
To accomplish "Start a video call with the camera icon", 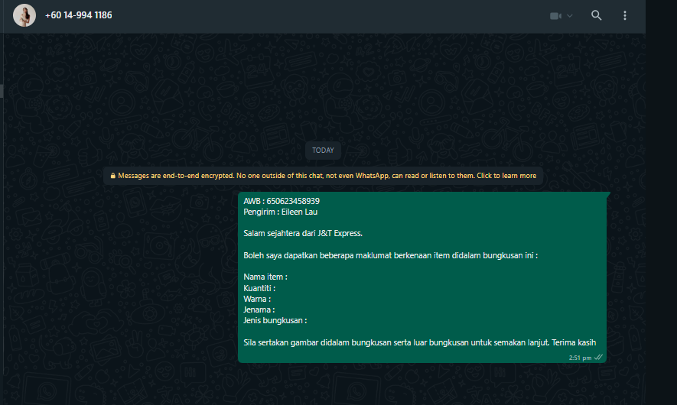I will click(x=555, y=16).
